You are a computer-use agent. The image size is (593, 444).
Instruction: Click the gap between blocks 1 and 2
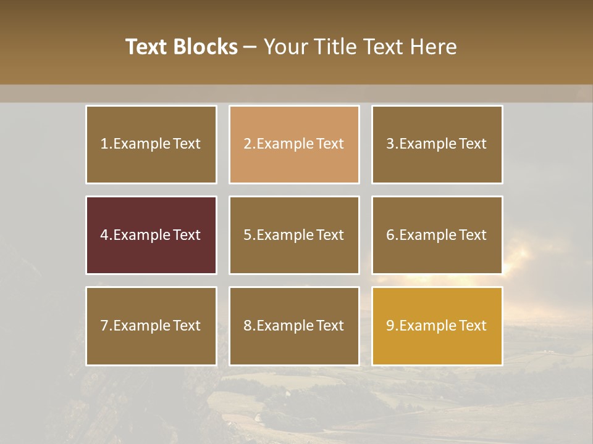(x=223, y=144)
